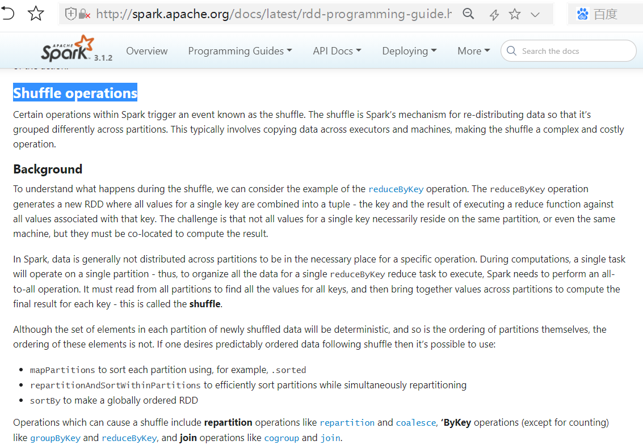Click the Baidu paw search engine icon

[582, 14]
